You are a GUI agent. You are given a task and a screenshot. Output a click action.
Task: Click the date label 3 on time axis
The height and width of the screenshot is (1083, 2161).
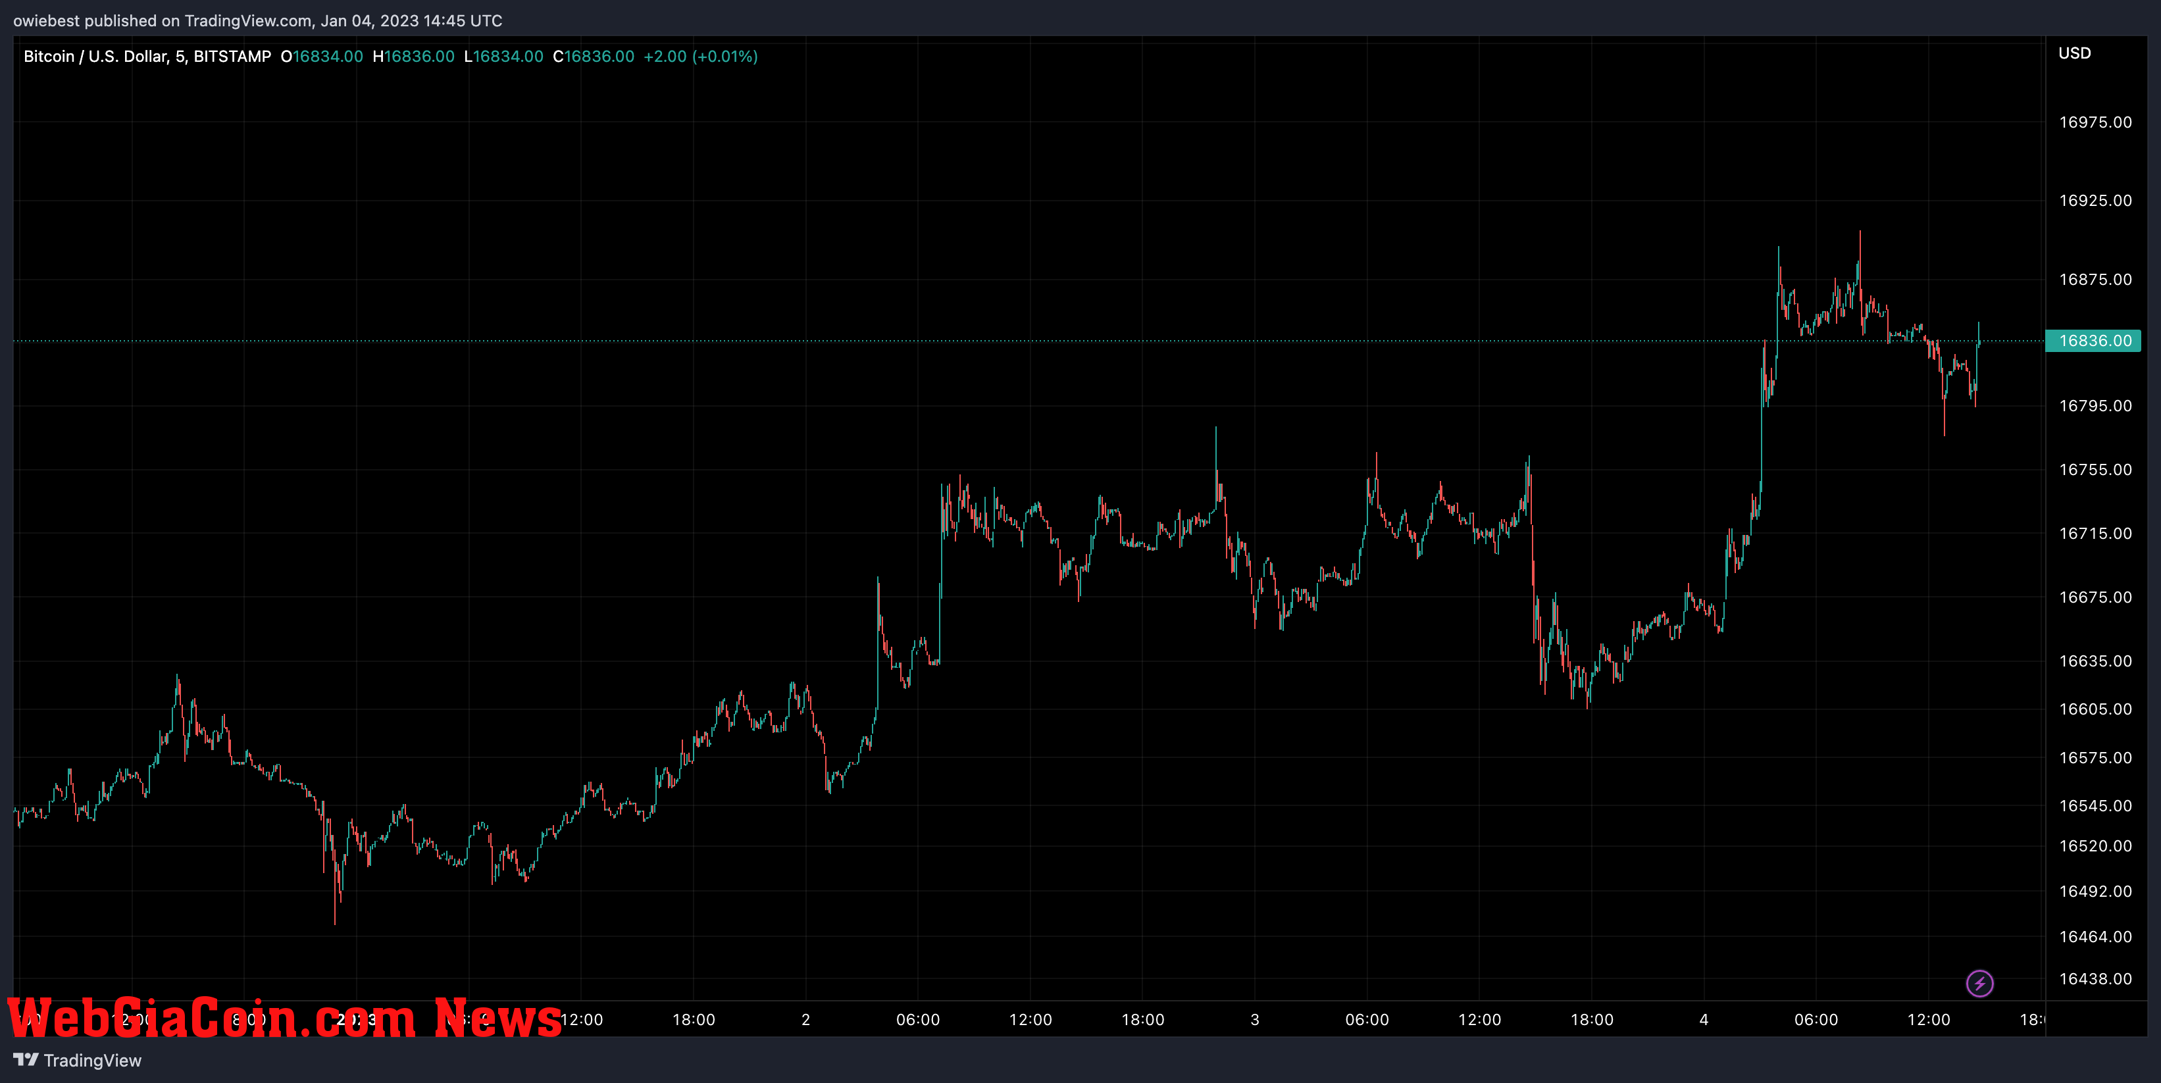click(1255, 1019)
